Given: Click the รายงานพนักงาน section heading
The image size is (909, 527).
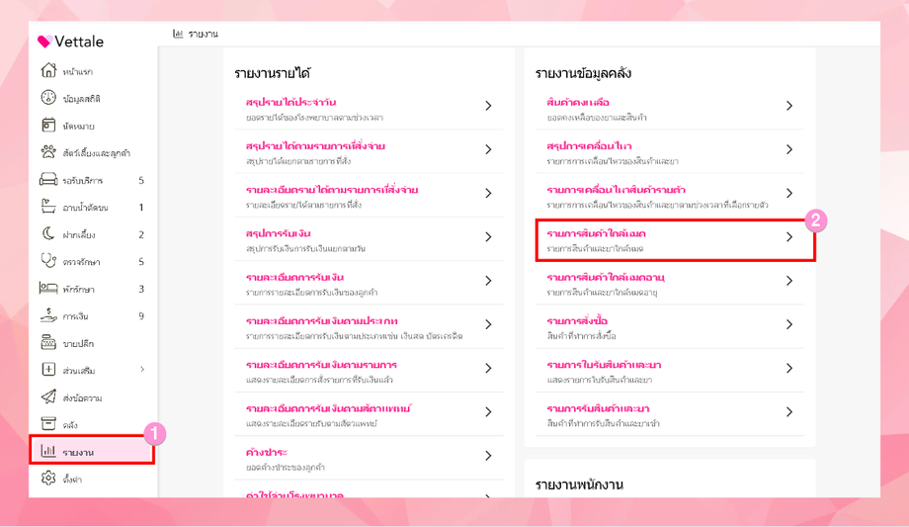Looking at the screenshot, I should click(x=579, y=484).
